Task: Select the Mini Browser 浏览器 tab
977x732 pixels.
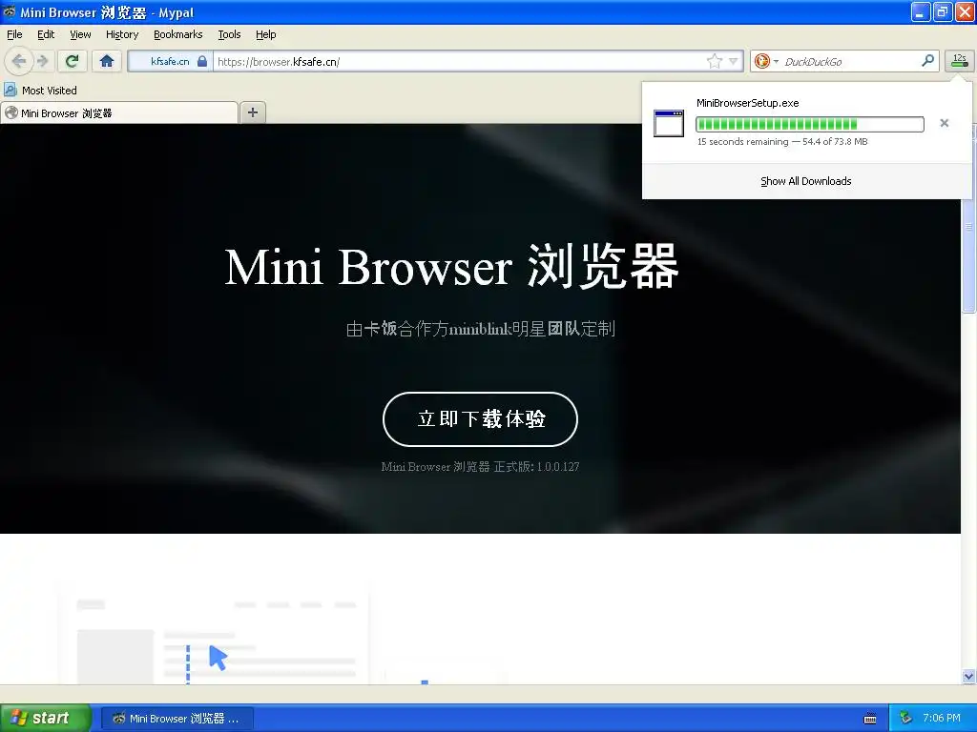Action: pos(119,112)
